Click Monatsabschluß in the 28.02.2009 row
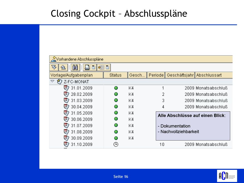 tap(212, 94)
